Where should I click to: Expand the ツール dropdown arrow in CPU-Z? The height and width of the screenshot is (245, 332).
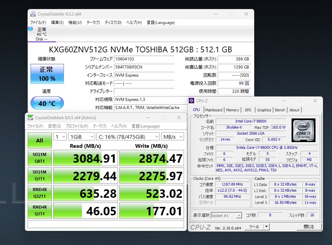[267, 227]
